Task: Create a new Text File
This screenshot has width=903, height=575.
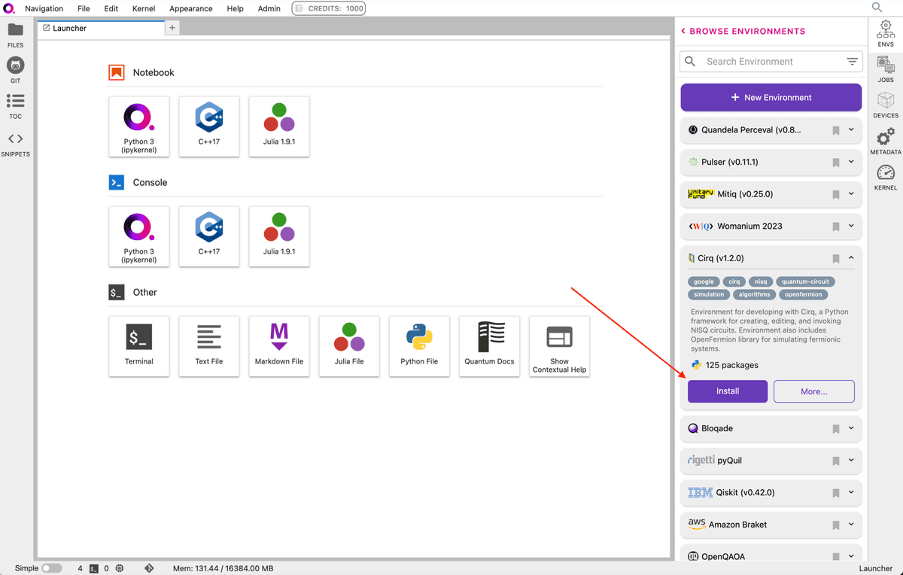Action: [x=209, y=346]
